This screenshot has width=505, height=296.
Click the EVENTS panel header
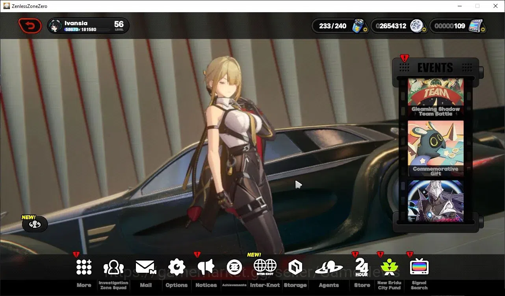coord(435,68)
